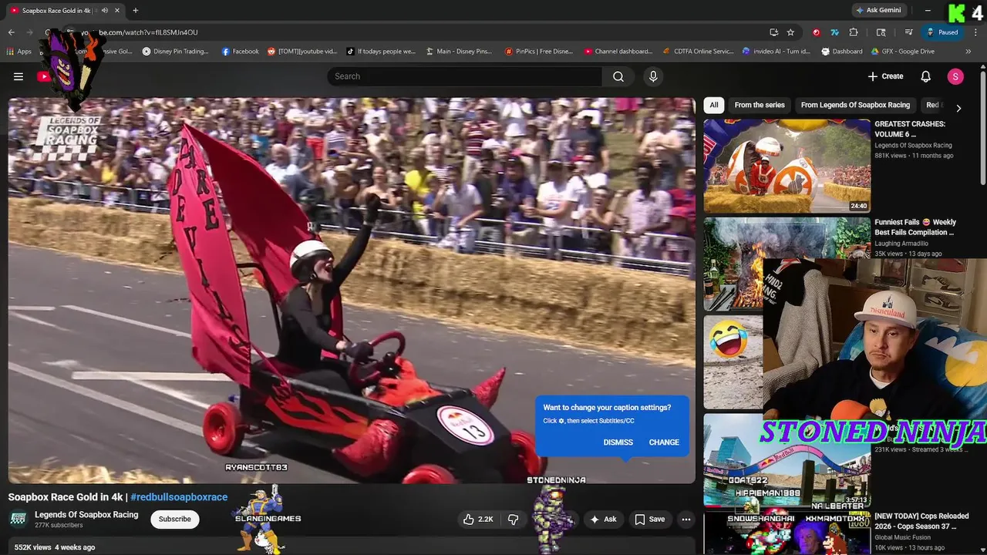Open the #redbullsoapboxrace hashtag link

pos(179,497)
